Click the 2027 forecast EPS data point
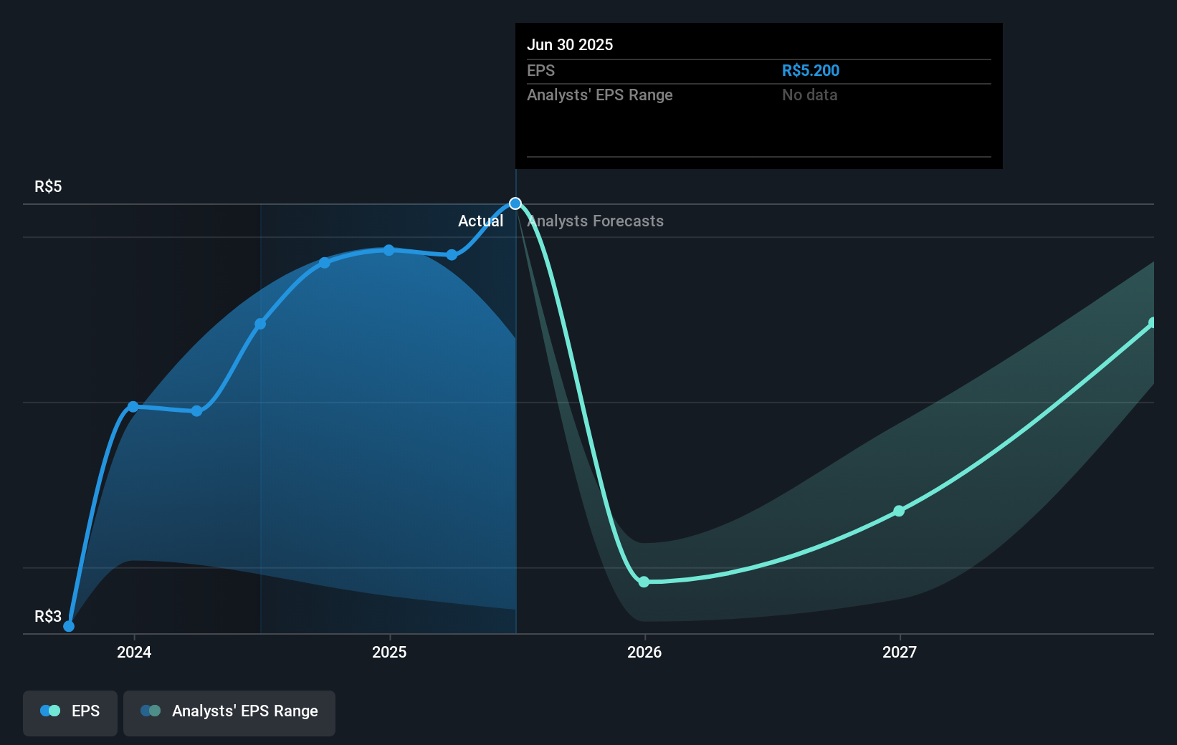The width and height of the screenshot is (1177, 745). (x=899, y=511)
